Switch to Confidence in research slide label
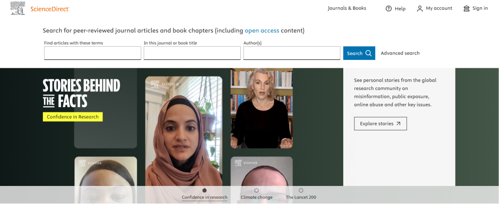 (204, 197)
